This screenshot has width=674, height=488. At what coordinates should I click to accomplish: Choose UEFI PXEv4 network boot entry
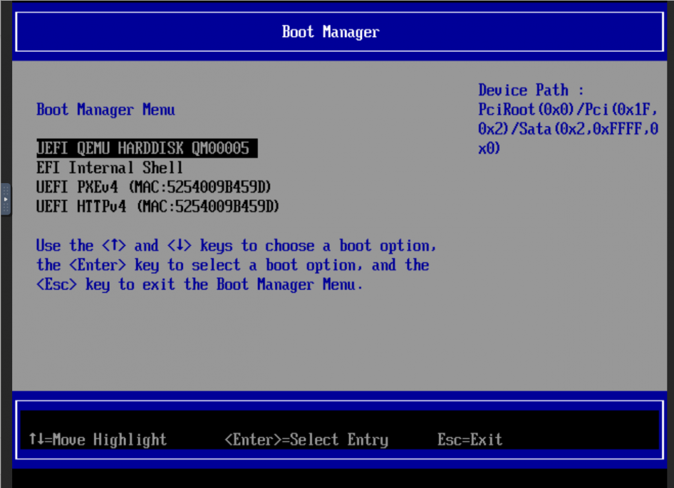pyautogui.click(x=154, y=187)
